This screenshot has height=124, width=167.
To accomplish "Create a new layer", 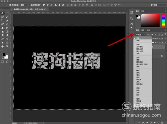I will coord(158,122).
